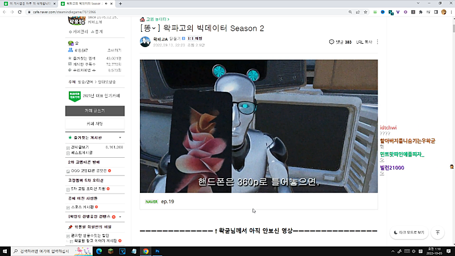The height and width of the screenshot is (256, 455).
Task: Toggle dark mode view button
Action: coord(409,233)
